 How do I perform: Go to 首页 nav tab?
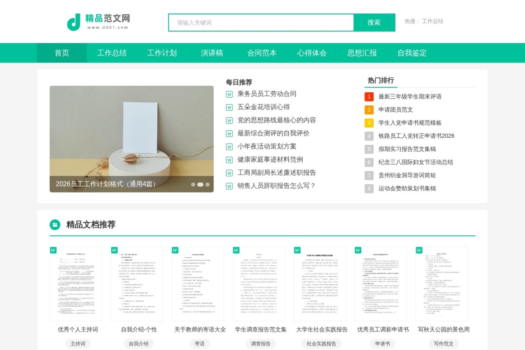pyautogui.click(x=62, y=53)
